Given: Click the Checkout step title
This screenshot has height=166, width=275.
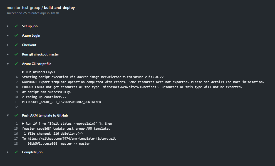Looking at the screenshot, I should (x=29, y=45).
